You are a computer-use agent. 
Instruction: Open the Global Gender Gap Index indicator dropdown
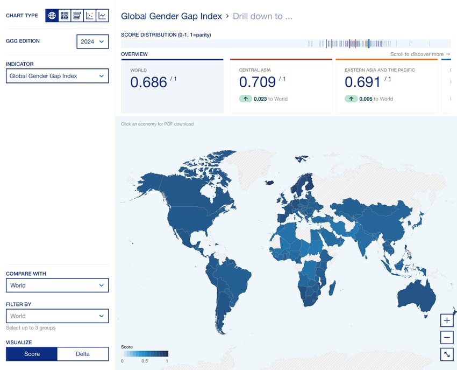coord(58,76)
